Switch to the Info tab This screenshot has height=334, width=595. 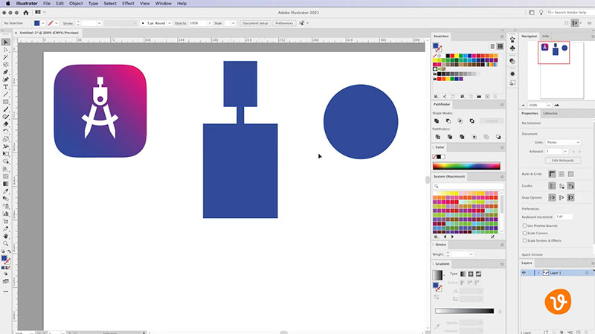pyautogui.click(x=545, y=36)
